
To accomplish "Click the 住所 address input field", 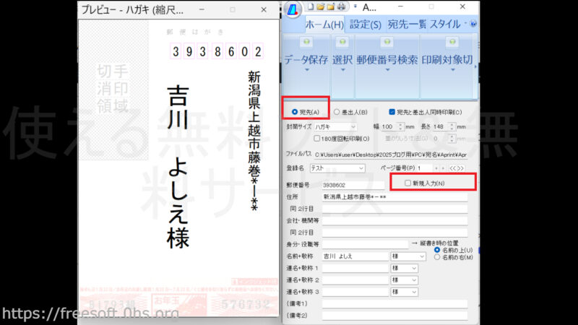I will tap(394, 196).
